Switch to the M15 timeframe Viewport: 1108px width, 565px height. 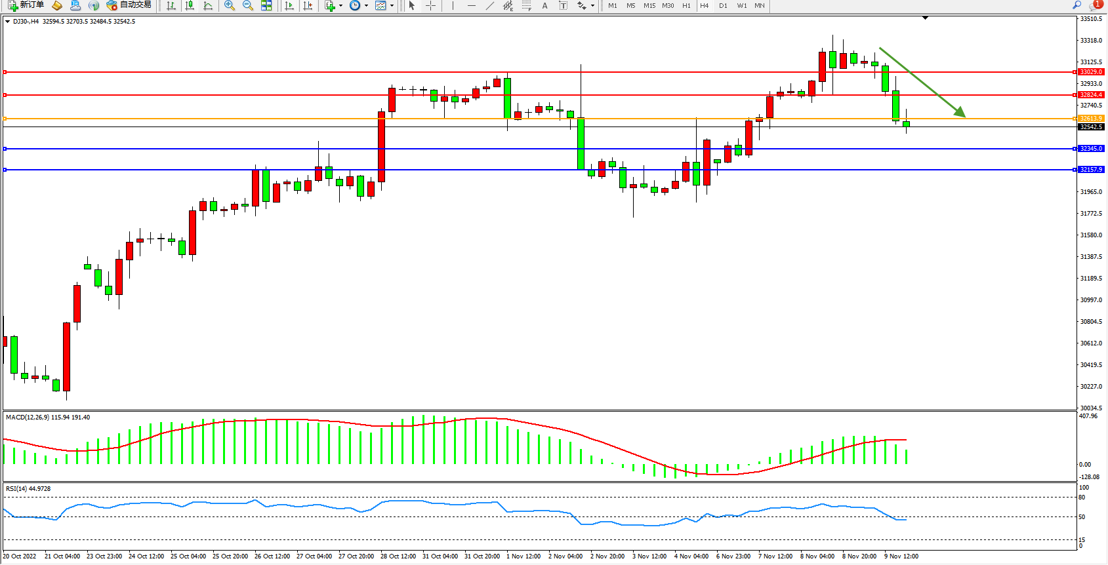649,6
